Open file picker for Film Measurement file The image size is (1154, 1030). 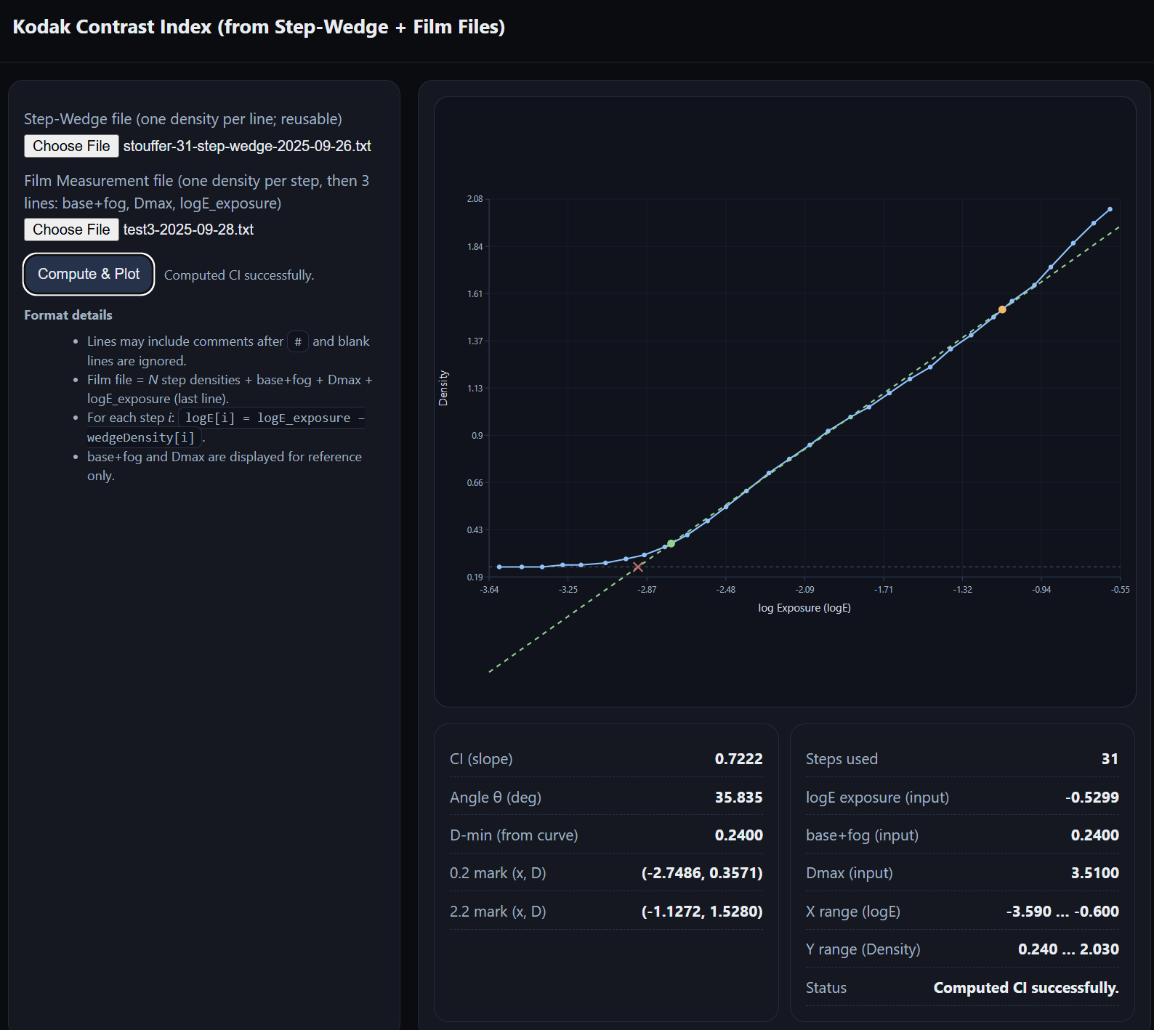tap(71, 230)
